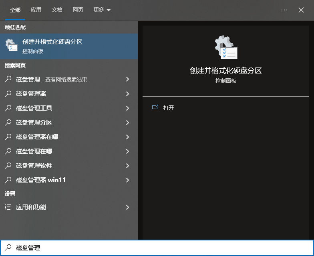Viewport: 314px width, 256px height.
Task: Close the search panel
Action: point(301,10)
